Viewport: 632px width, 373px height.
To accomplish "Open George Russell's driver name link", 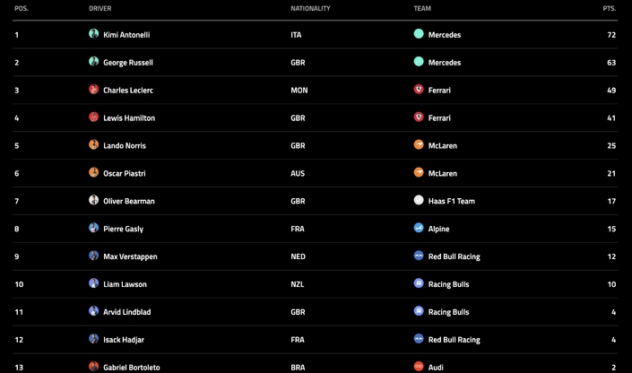I will pyautogui.click(x=128, y=63).
